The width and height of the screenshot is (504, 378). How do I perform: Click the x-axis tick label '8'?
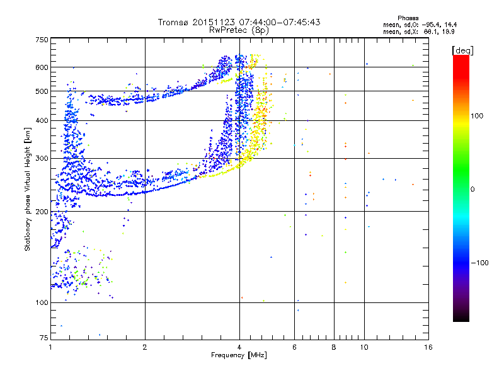334,347
